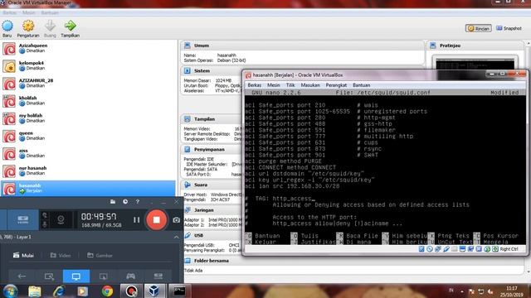
Task: Take a screenshot with the camera icon
Action: click(x=177, y=220)
